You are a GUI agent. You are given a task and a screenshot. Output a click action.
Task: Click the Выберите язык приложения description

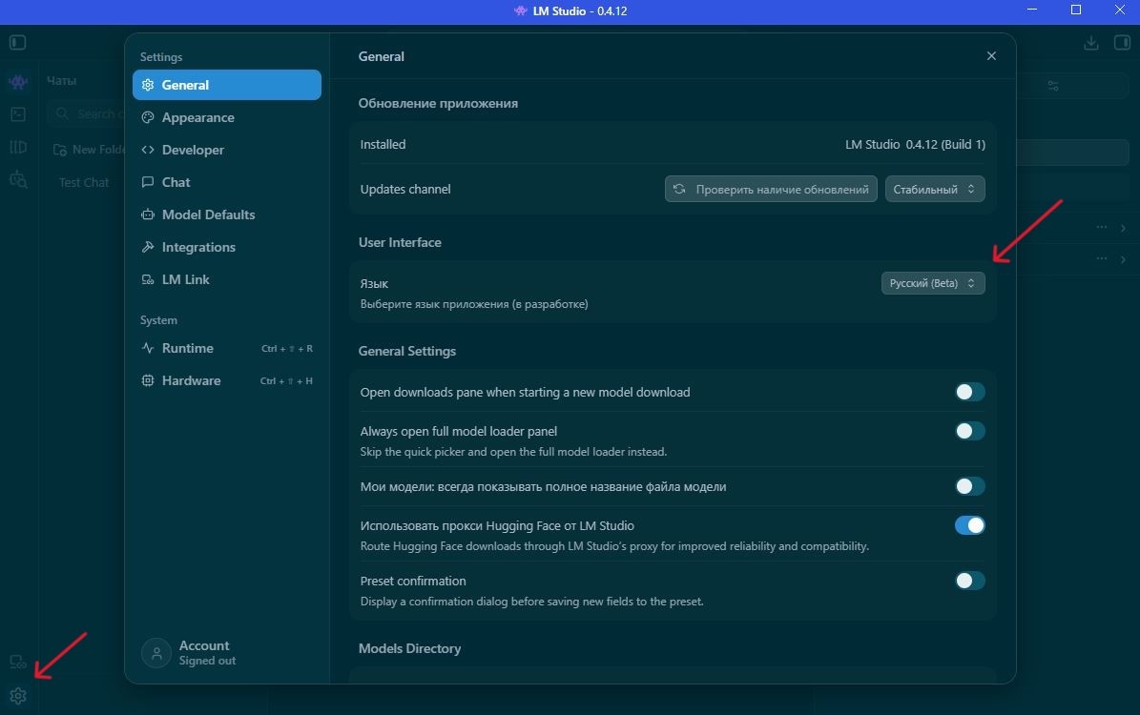pyautogui.click(x=474, y=304)
